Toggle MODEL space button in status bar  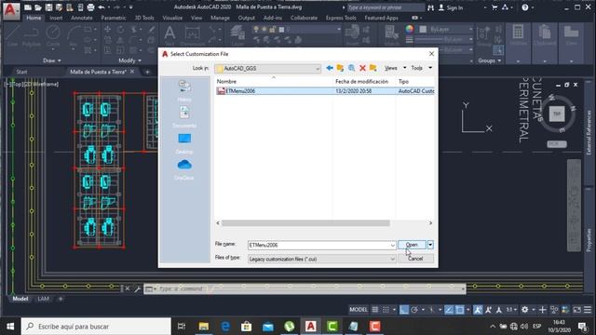(359, 310)
